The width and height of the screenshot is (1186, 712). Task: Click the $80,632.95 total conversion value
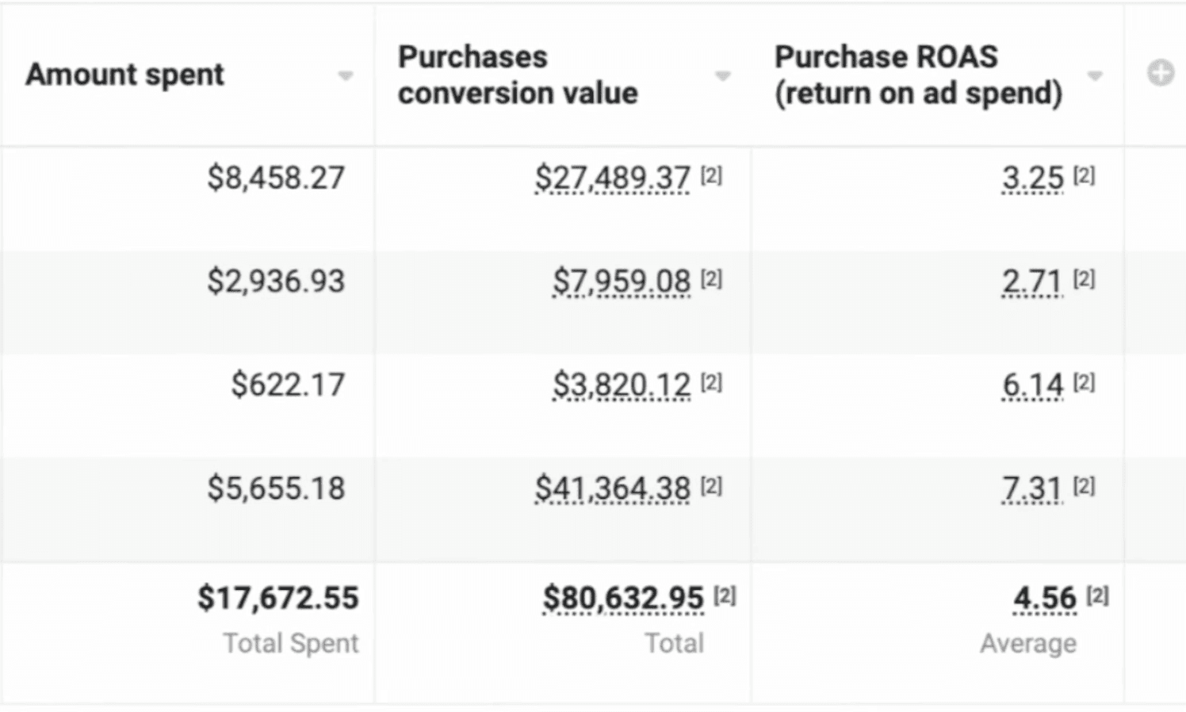point(623,598)
